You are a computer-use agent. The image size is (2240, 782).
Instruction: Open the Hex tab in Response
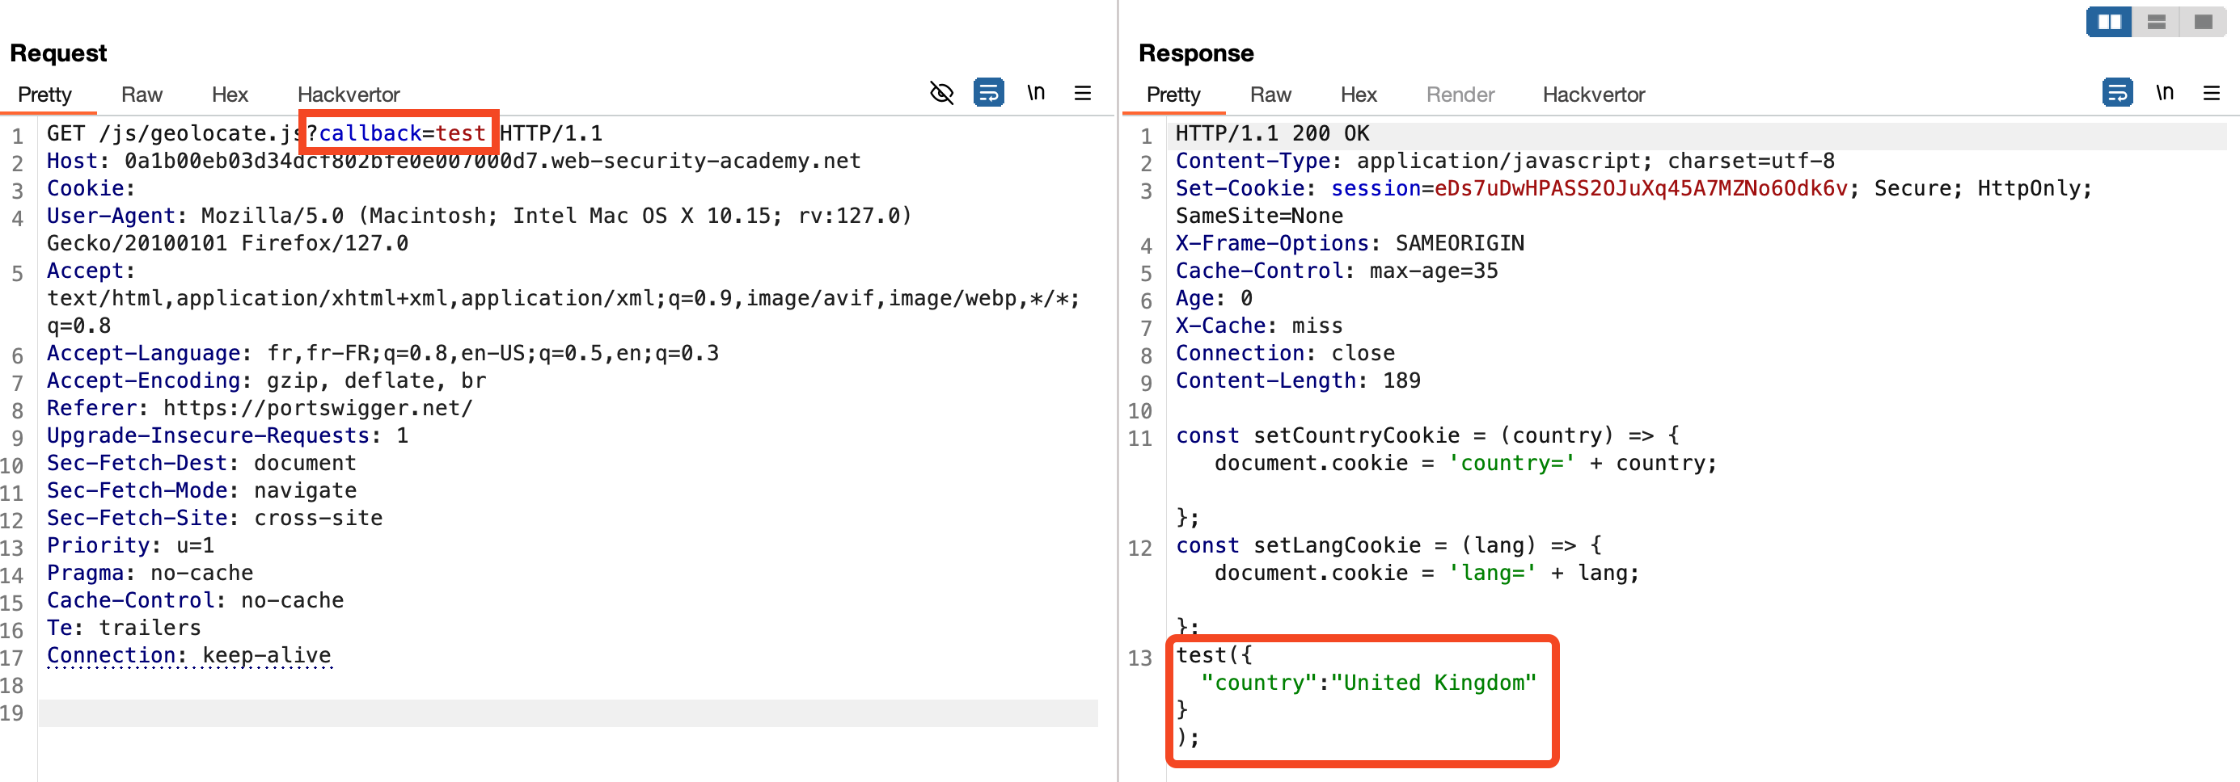tap(1359, 95)
